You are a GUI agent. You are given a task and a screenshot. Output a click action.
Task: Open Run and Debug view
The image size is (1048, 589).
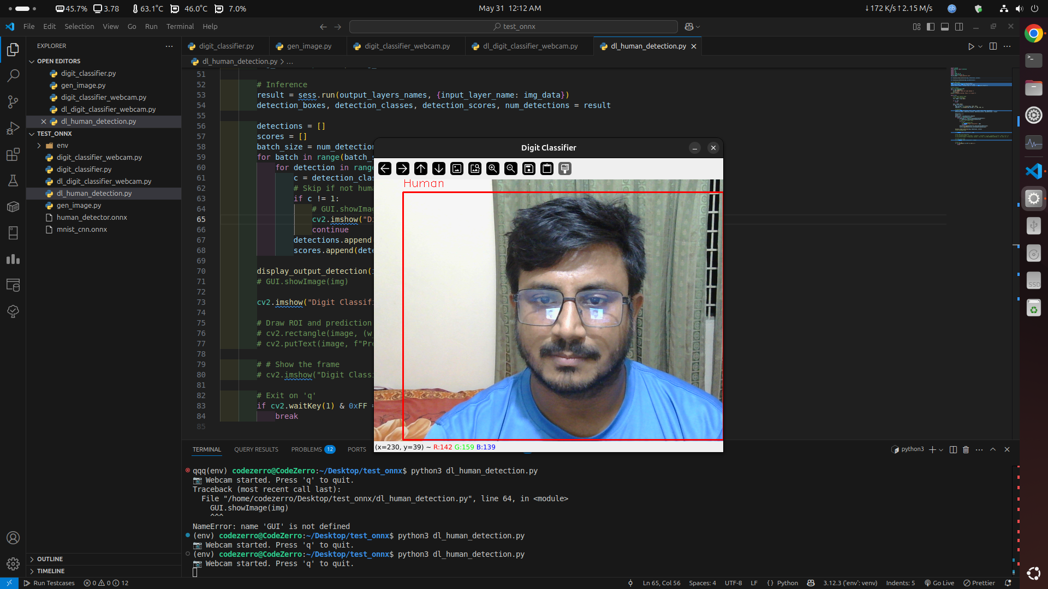[13, 129]
